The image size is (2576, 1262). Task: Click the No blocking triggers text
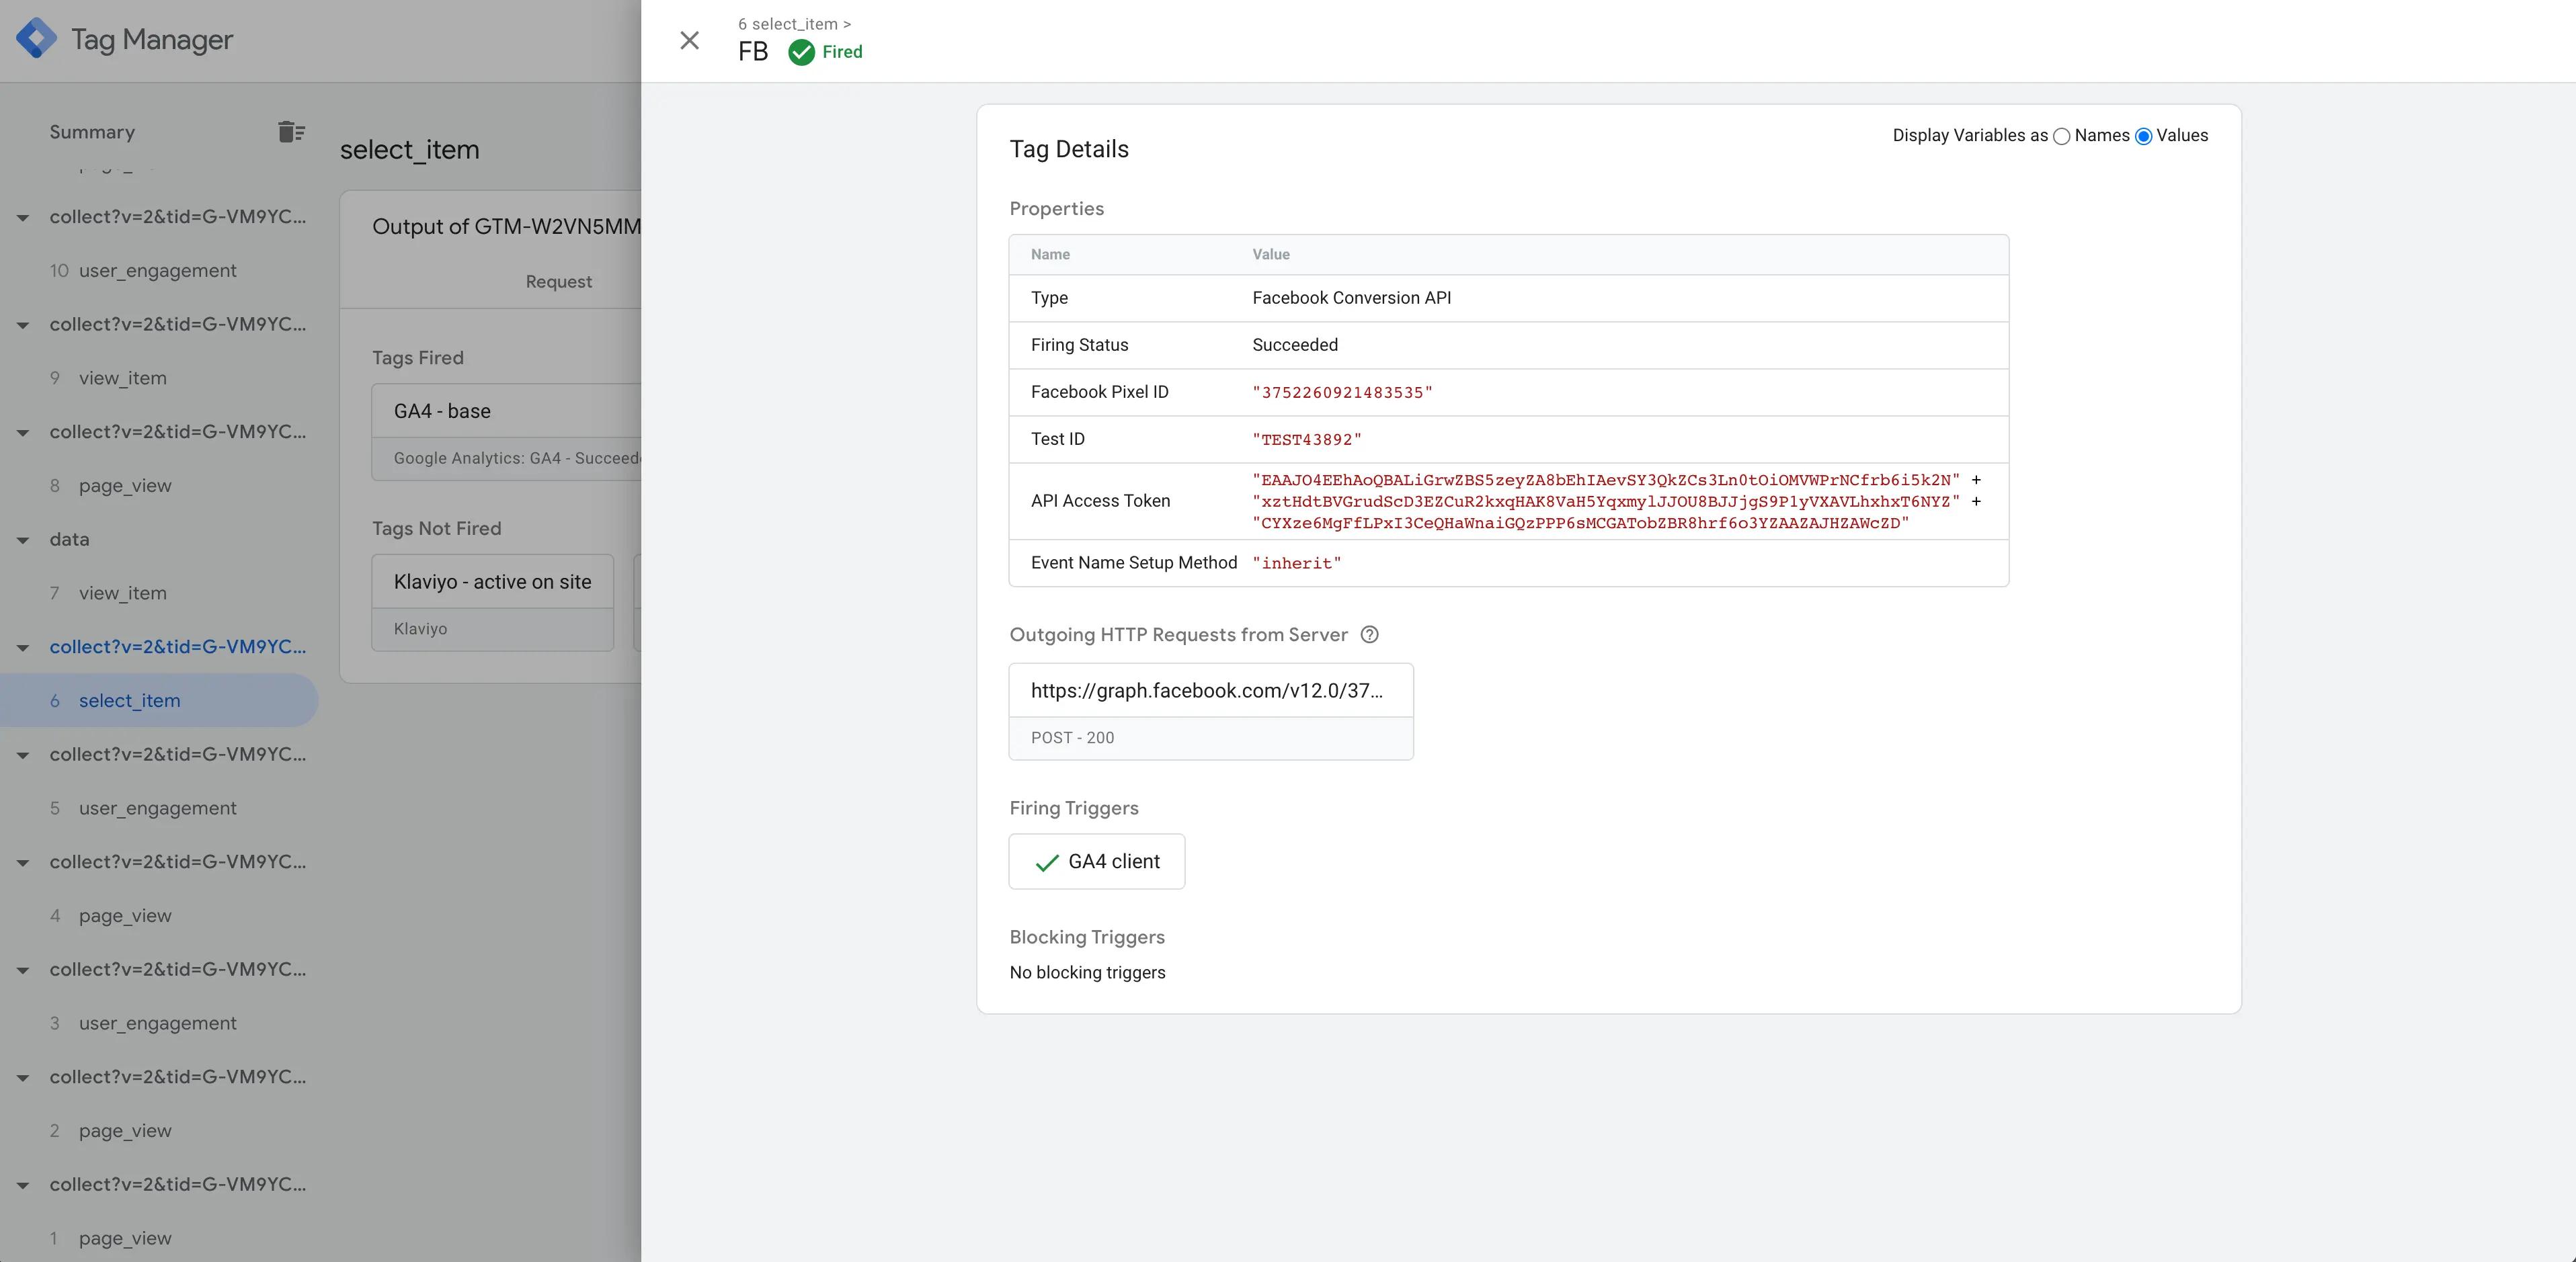(x=1087, y=972)
